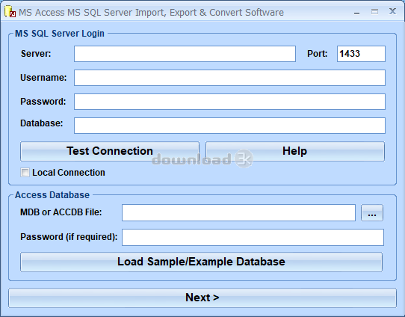Screen dimensions: 405x317
Task: Proceed with the Next > button
Action: (x=202, y=298)
